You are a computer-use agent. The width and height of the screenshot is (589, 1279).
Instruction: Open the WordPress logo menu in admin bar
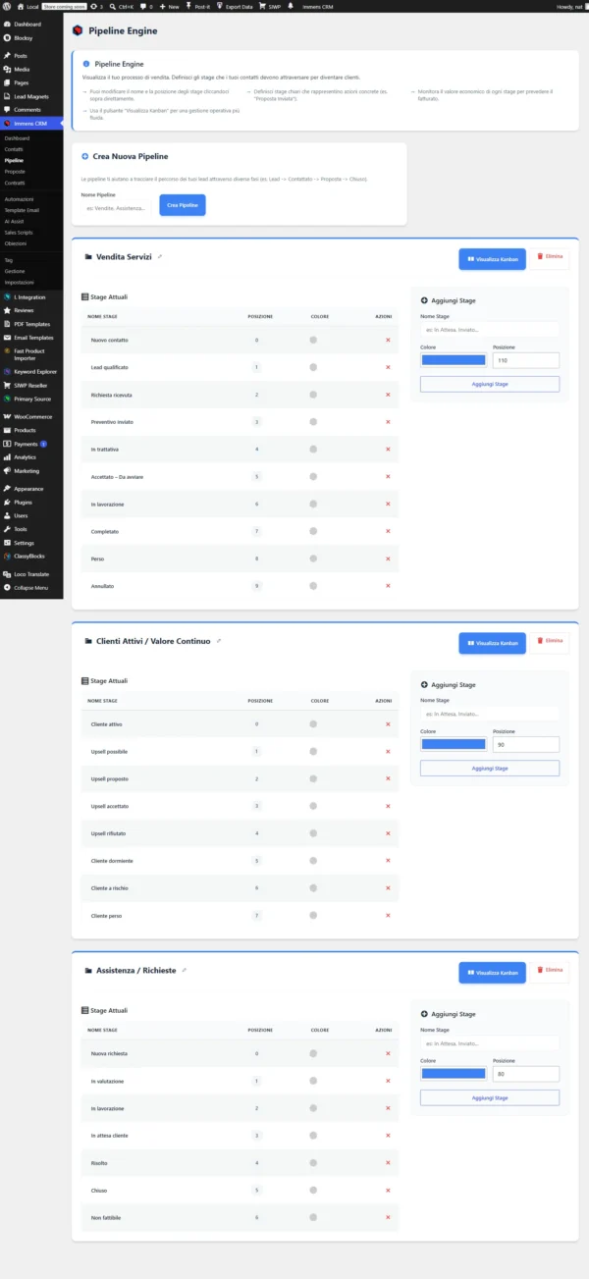(x=8, y=6)
